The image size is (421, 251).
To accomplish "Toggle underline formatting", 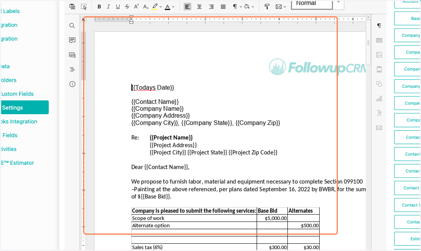I will pyautogui.click(x=118, y=7).
